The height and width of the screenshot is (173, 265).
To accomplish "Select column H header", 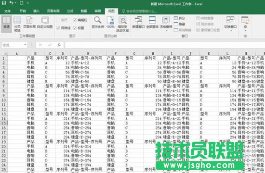I will [x=153, y=54].
